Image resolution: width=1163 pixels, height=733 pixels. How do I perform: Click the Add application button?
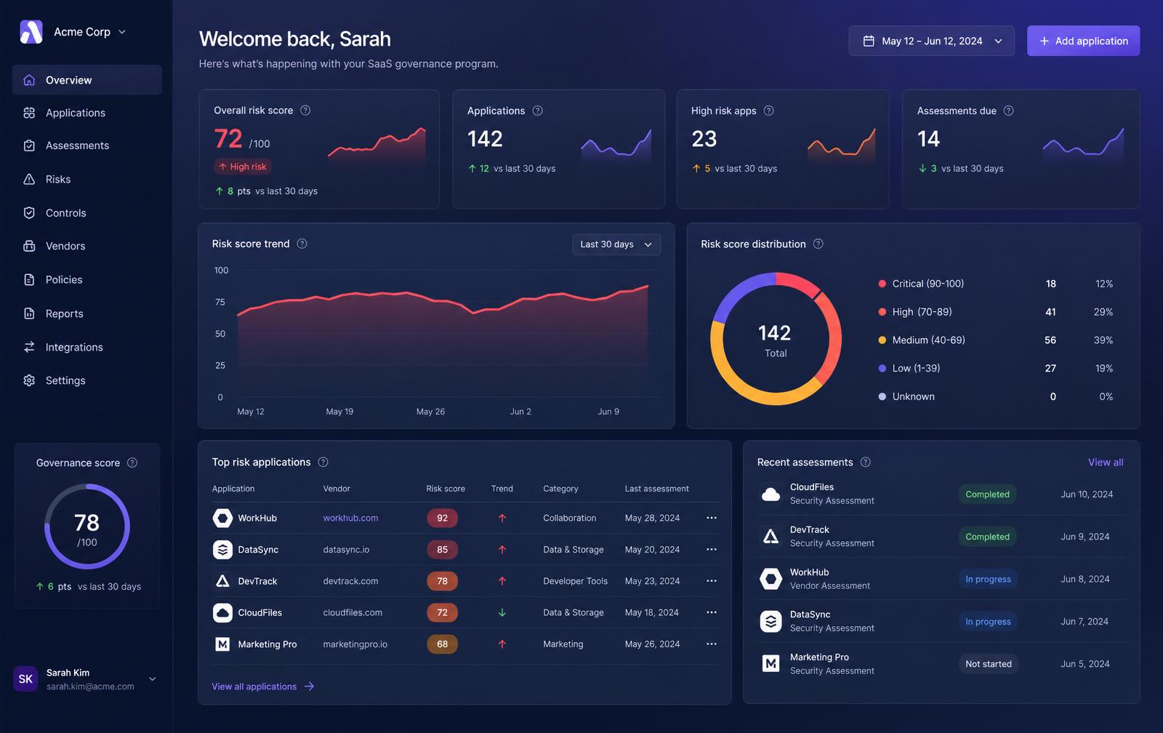tap(1083, 41)
